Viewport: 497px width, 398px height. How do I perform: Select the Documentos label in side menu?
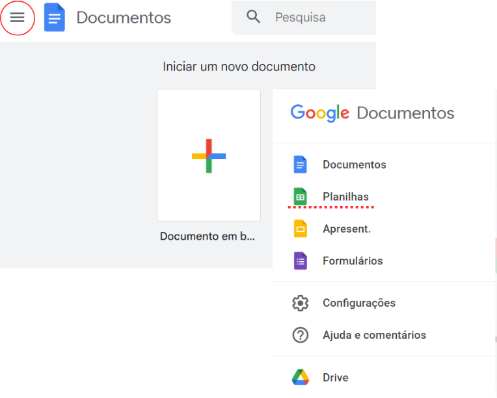[x=354, y=165]
